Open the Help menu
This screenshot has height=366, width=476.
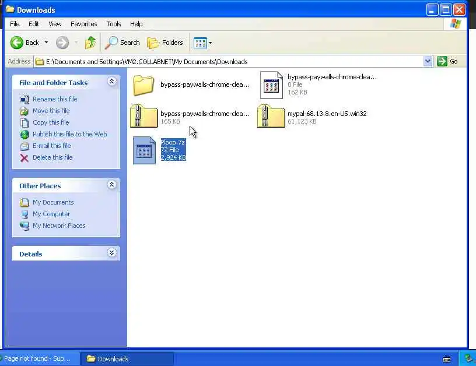point(136,24)
